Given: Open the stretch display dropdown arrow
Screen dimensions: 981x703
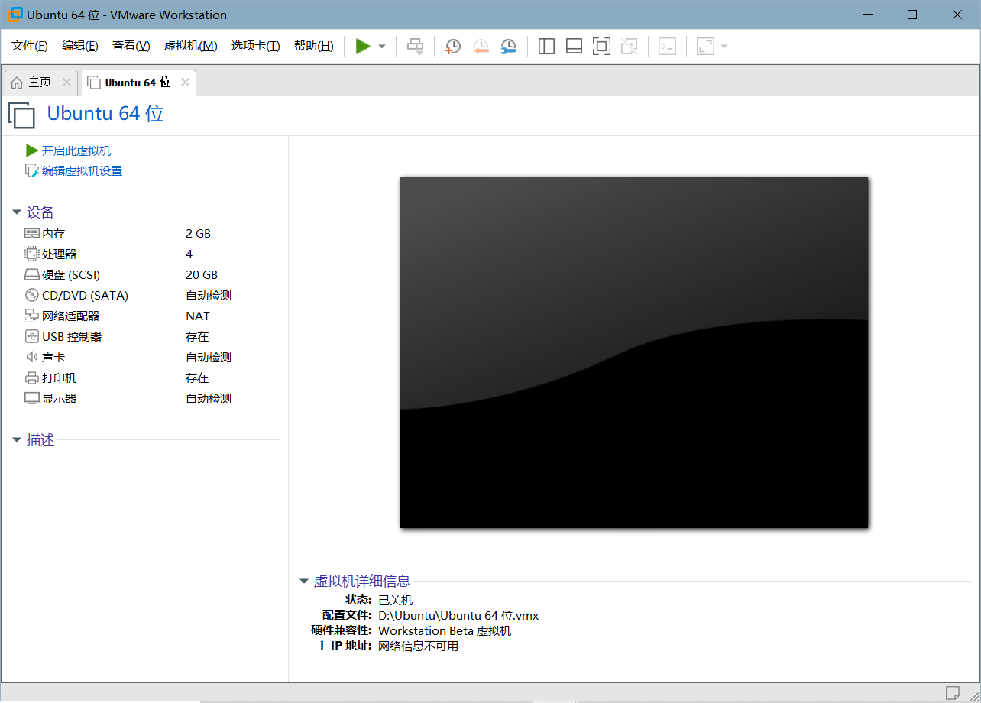Looking at the screenshot, I should coord(724,47).
